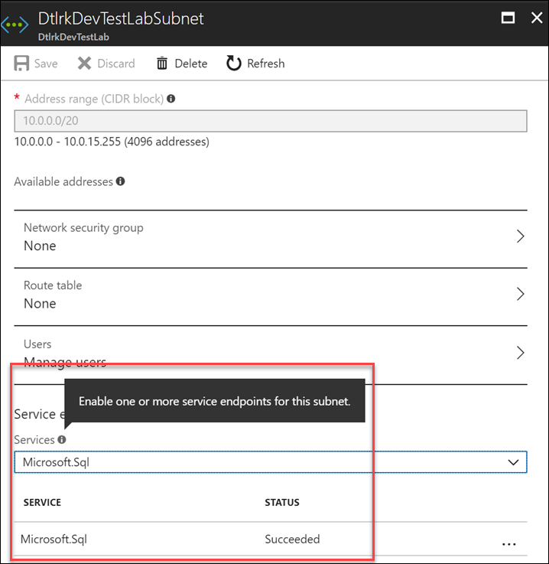Click the SERVICE column header
The image size is (549, 564).
coord(42,502)
